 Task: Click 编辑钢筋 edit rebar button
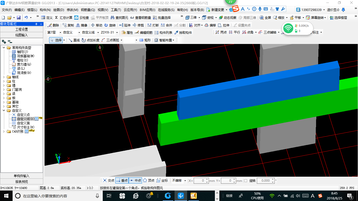[x=144, y=33]
